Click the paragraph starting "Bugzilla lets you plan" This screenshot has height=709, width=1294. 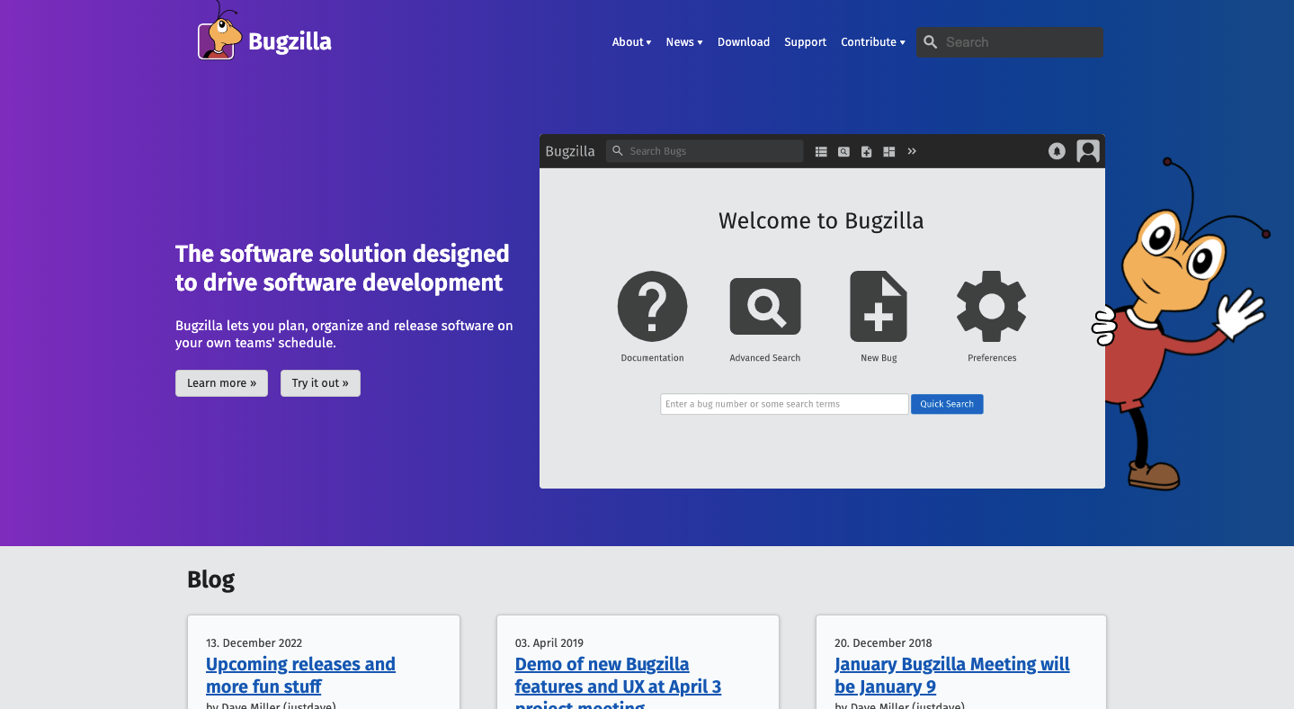point(344,334)
